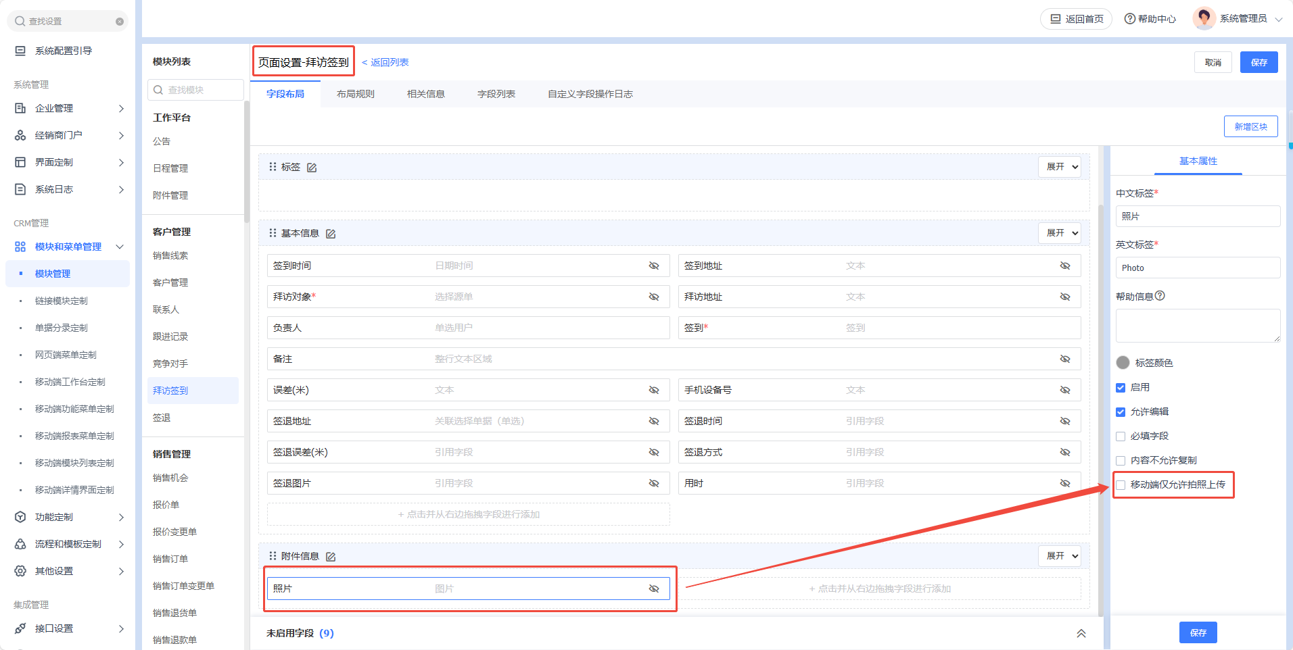Enable 必填字段 checkbox
Screen dimensions: 1293x650
1121,436
